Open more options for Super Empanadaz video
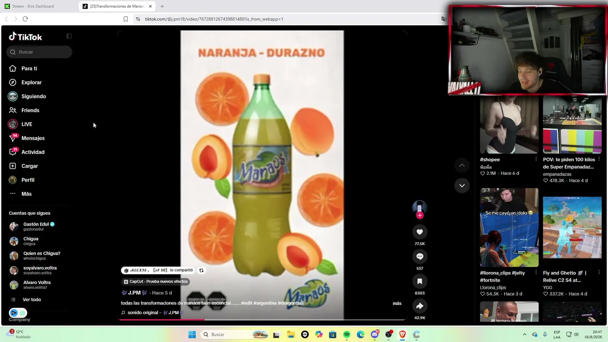 pos(599,159)
